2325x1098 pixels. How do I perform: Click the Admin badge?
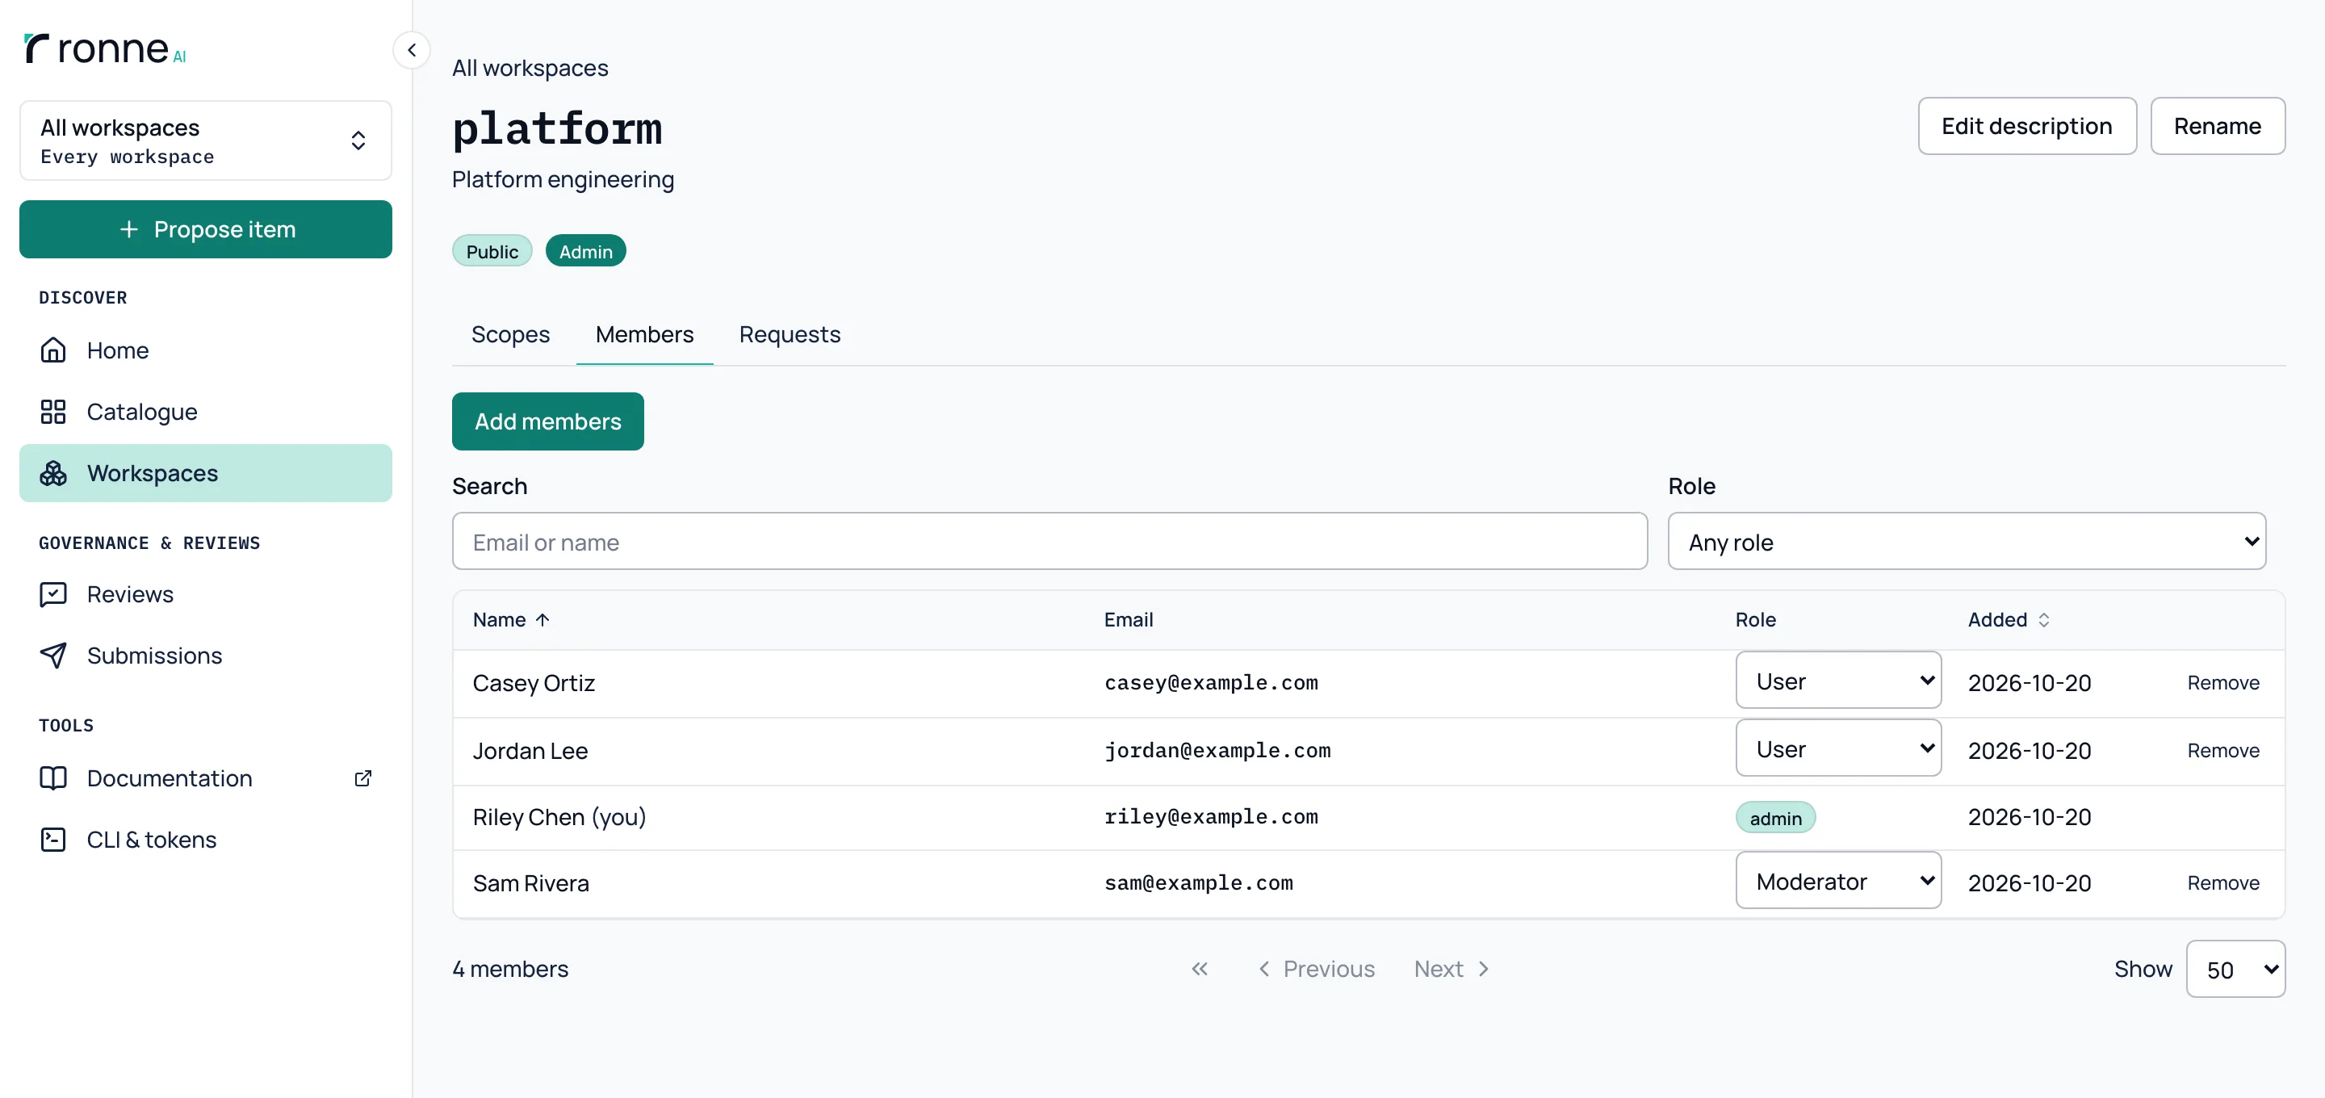pyautogui.click(x=586, y=251)
